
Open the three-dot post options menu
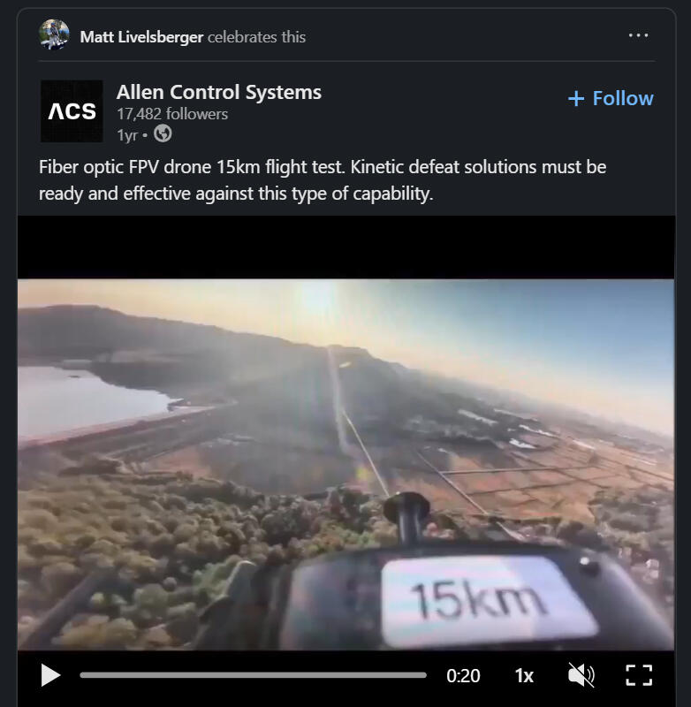point(638,35)
